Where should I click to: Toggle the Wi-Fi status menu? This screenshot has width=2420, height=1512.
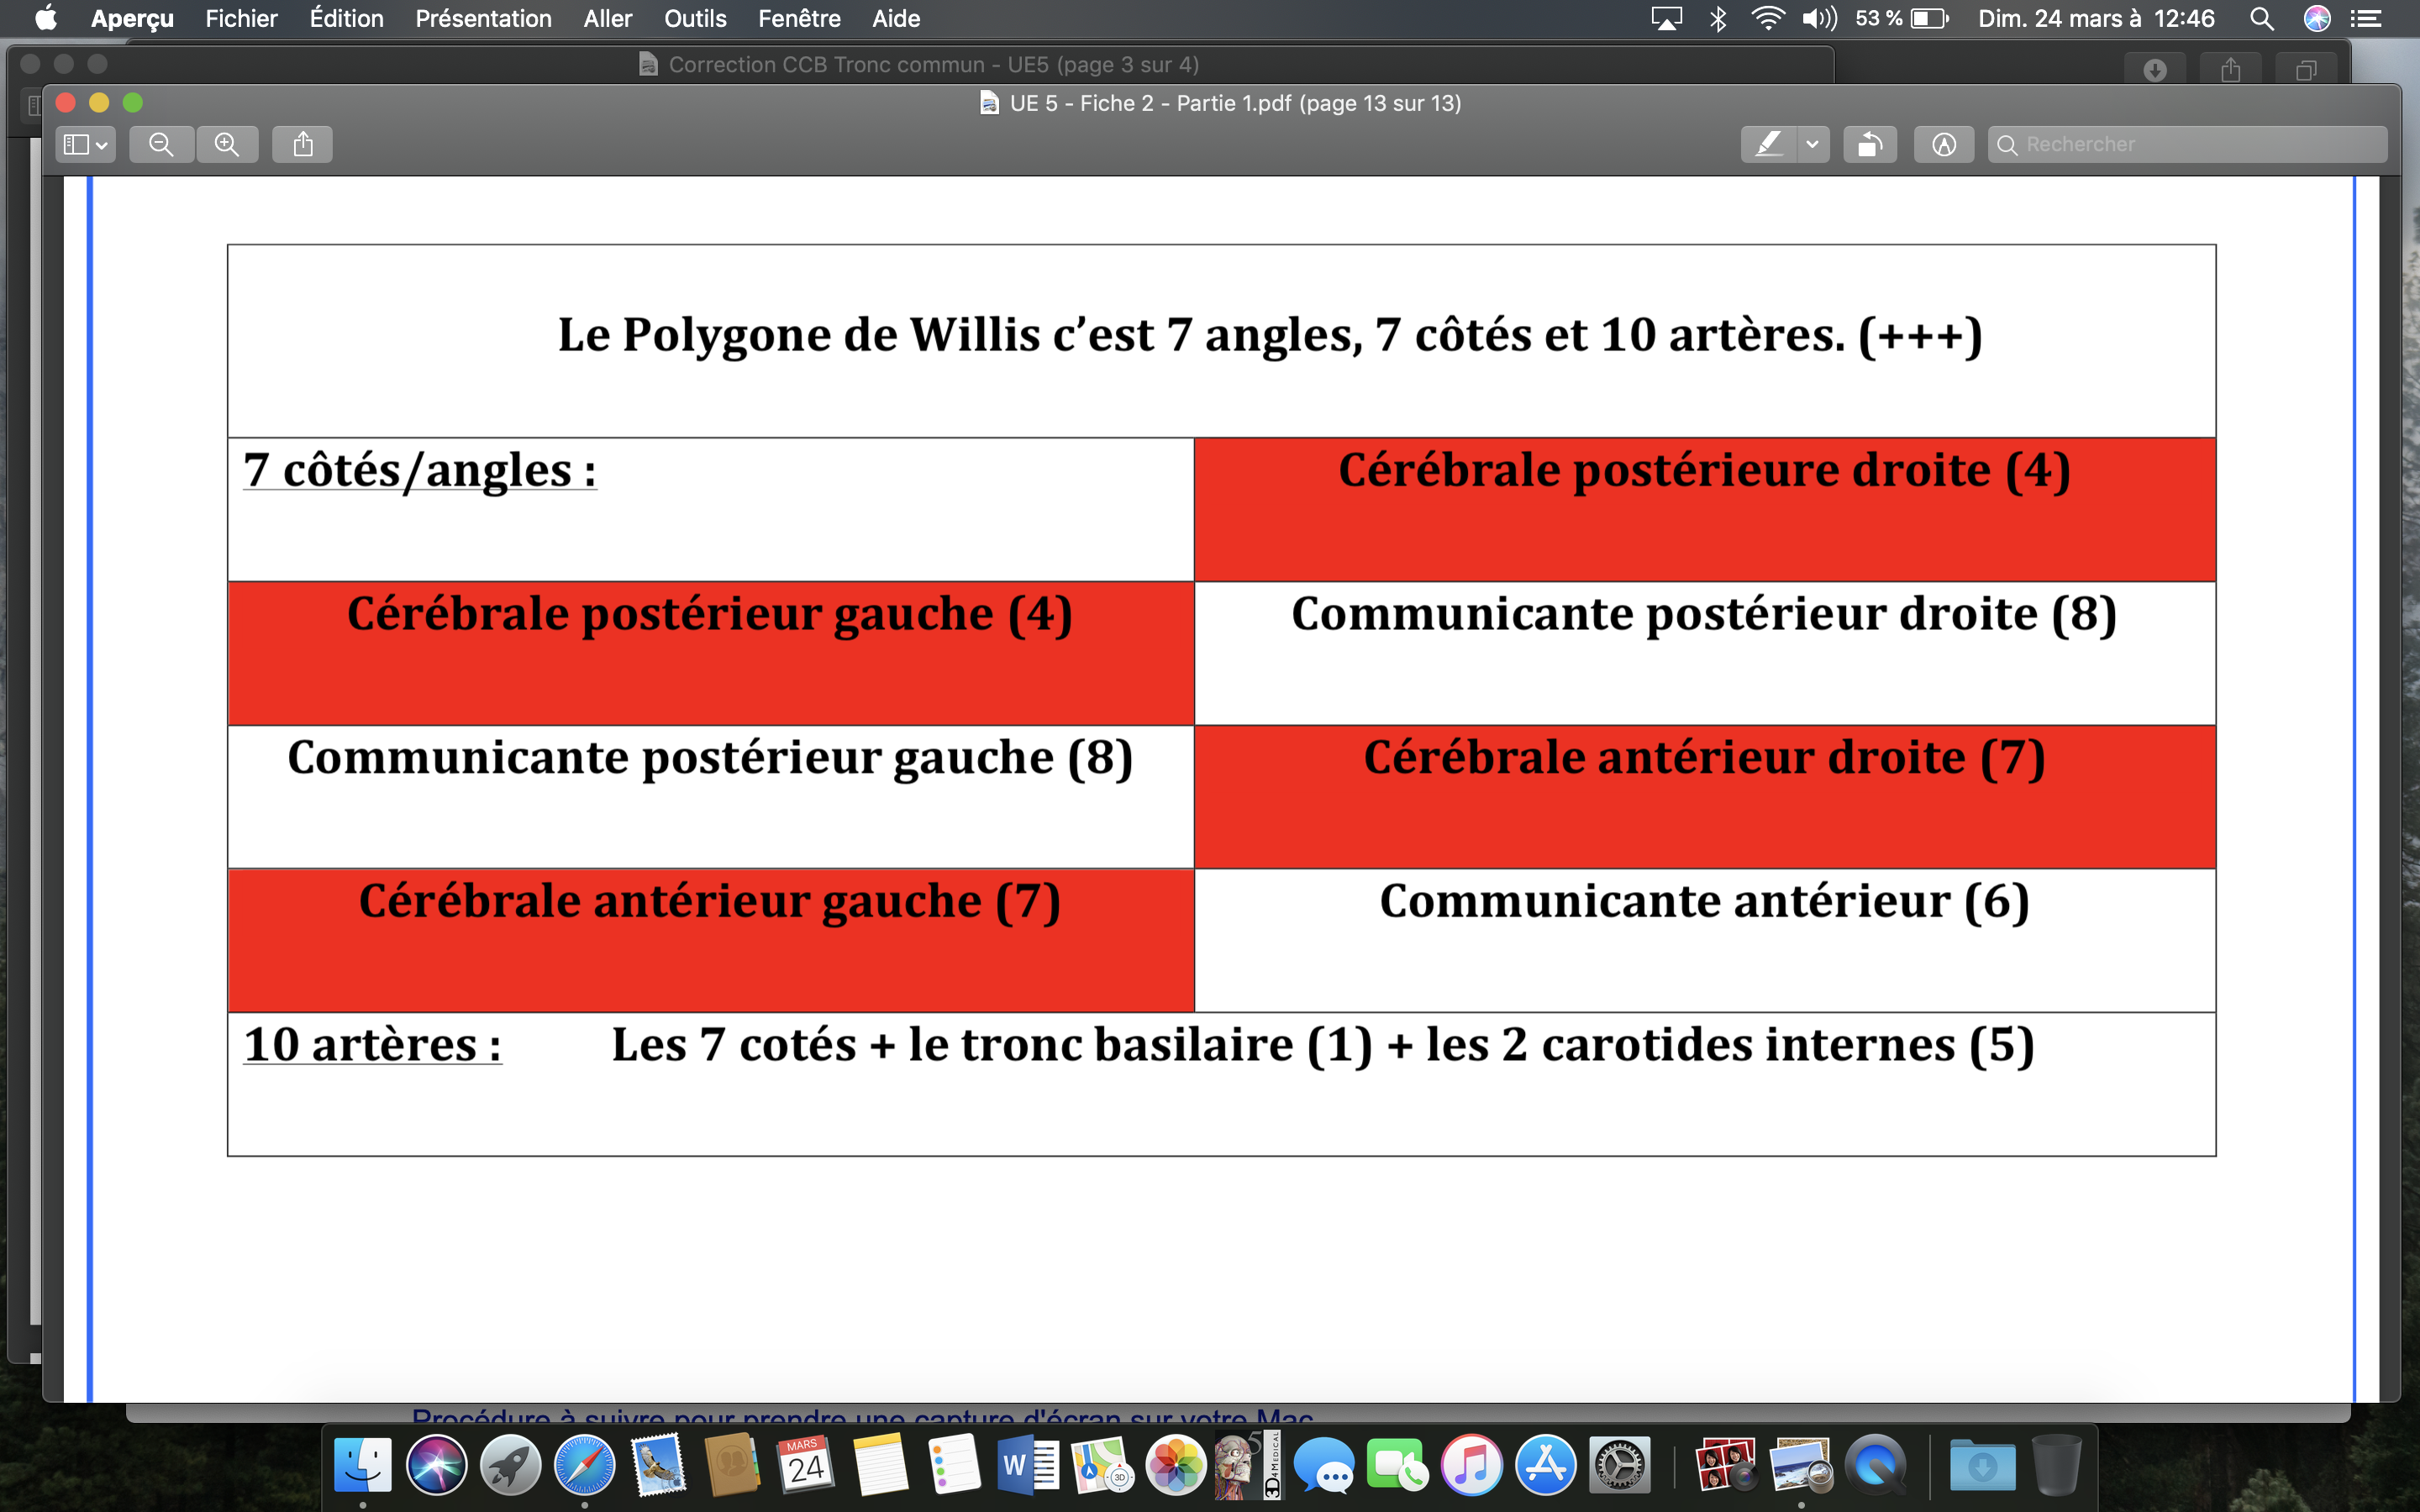pos(1768,18)
